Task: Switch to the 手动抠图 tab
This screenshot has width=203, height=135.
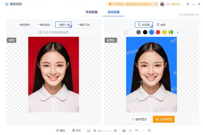Action: point(92,12)
